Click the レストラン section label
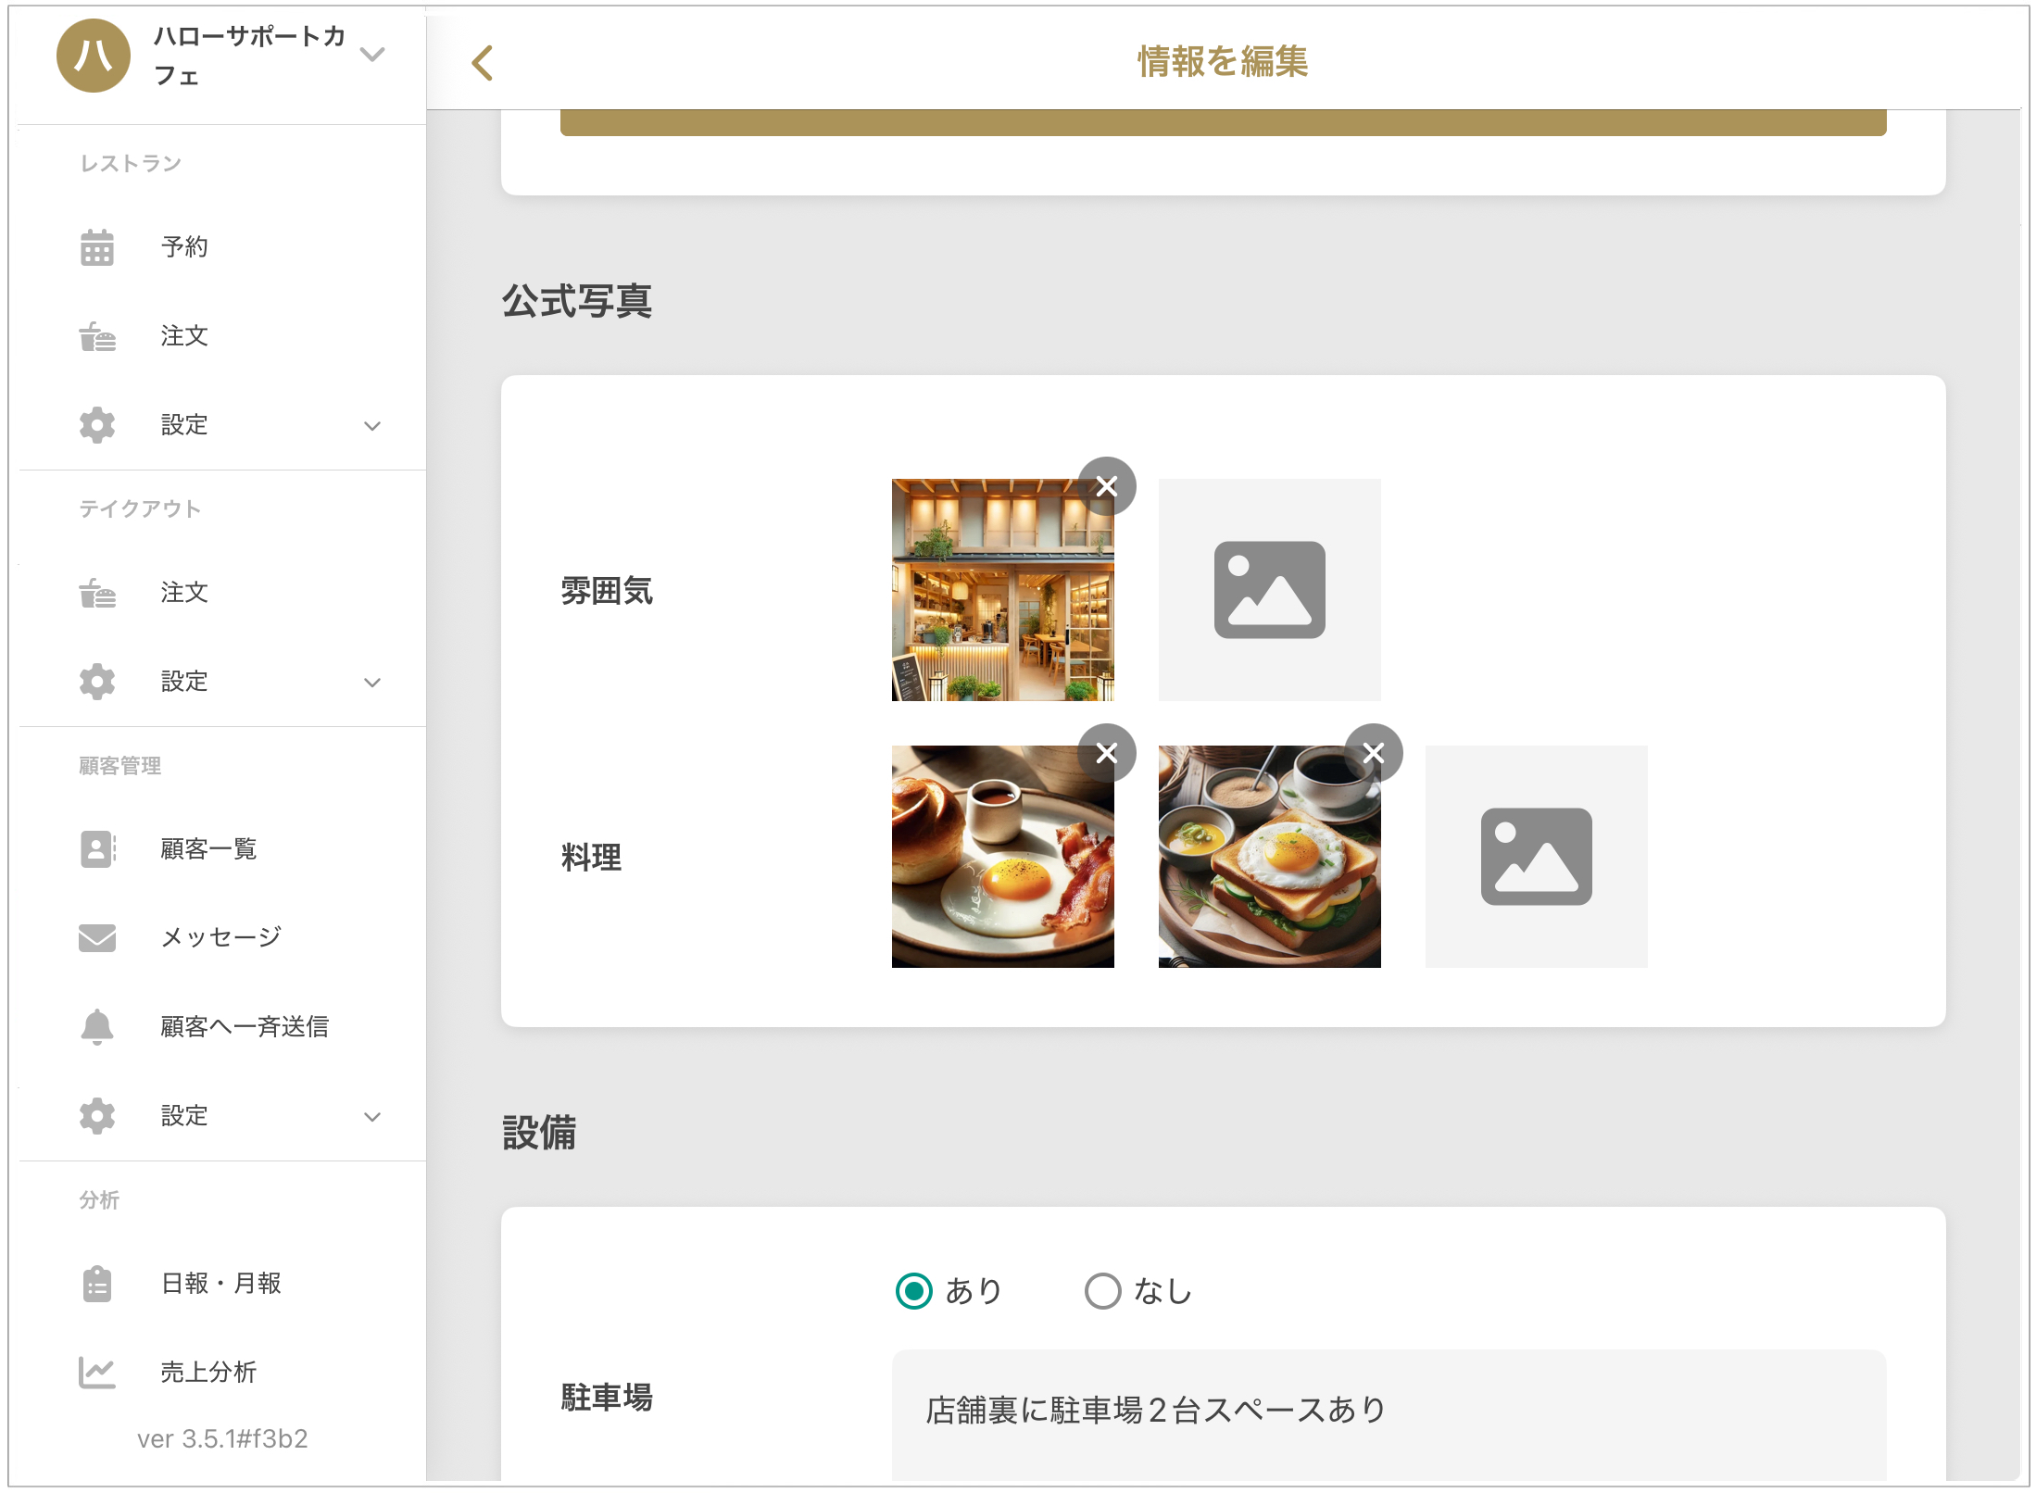The height and width of the screenshot is (1493, 2036). (131, 163)
